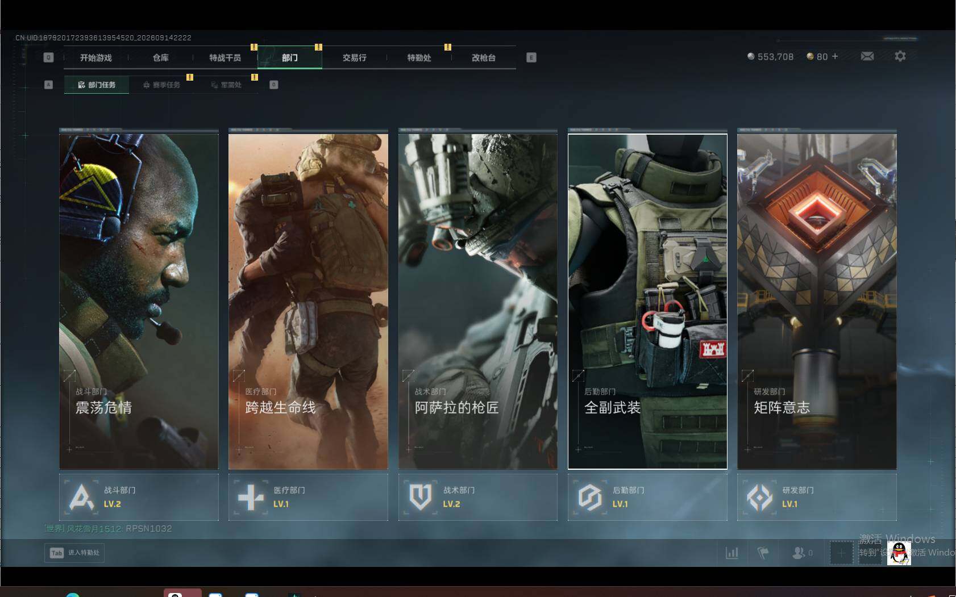Click the combat department A emblem icon
956x597 pixels.
(x=81, y=497)
